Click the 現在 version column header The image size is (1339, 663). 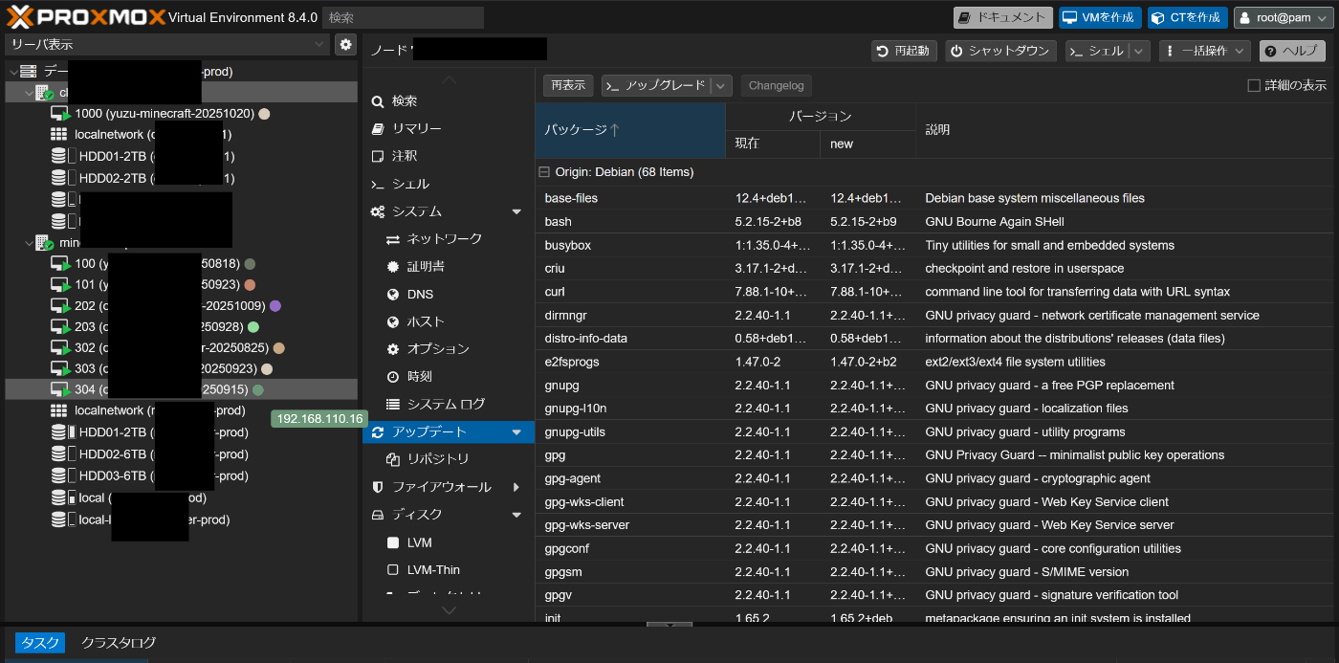point(773,144)
